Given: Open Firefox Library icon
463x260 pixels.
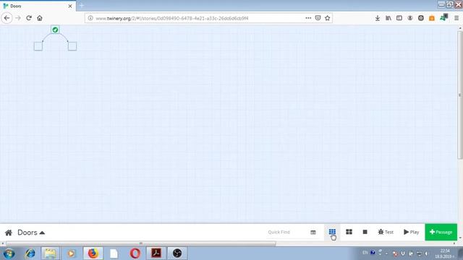Looking at the screenshot, I should pos(388,18).
